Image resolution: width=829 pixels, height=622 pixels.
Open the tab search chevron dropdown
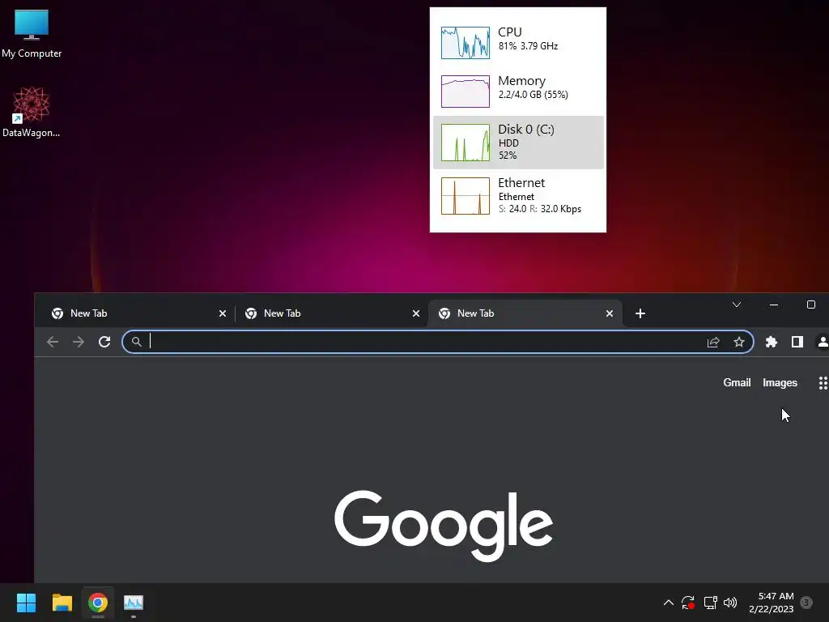[x=737, y=305]
